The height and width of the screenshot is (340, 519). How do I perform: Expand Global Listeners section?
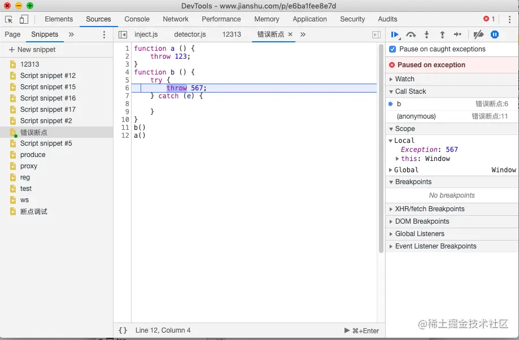click(x=452, y=234)
